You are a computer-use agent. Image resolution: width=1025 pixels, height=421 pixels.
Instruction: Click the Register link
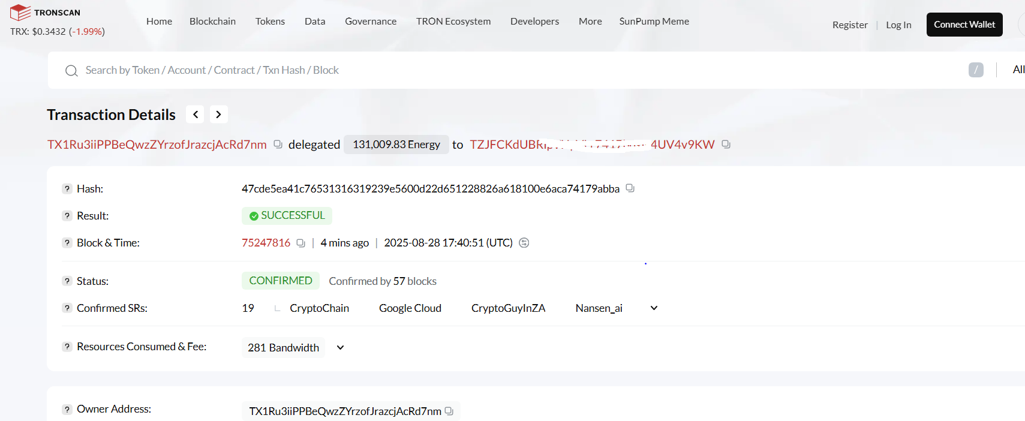pyautogui.click(x=850, y=25)
